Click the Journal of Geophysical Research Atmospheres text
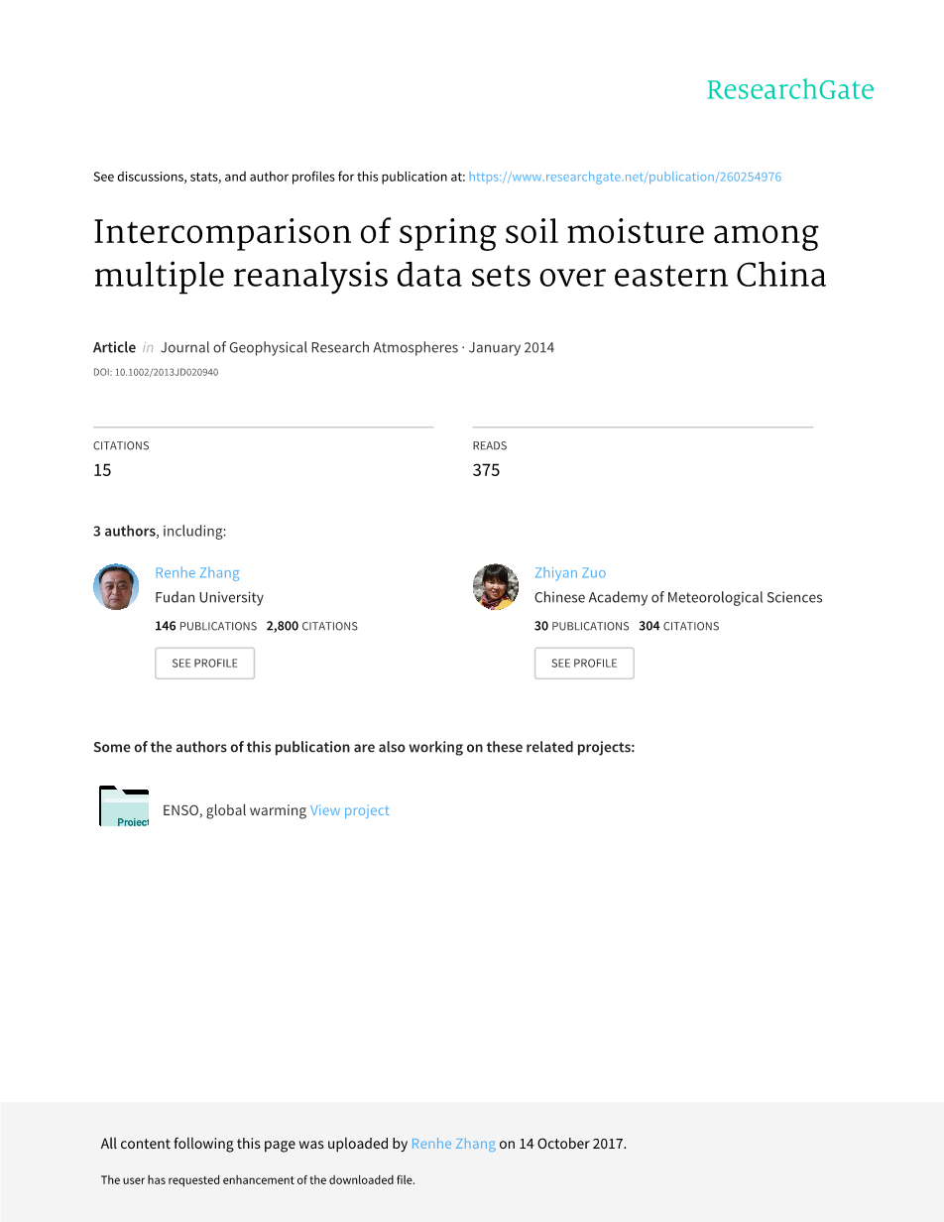 [x=309, y=347]
